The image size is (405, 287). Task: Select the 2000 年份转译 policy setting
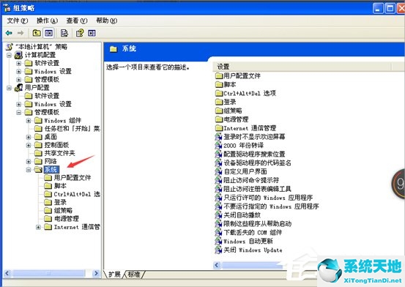pyautogui.click(x=243, y=146)
